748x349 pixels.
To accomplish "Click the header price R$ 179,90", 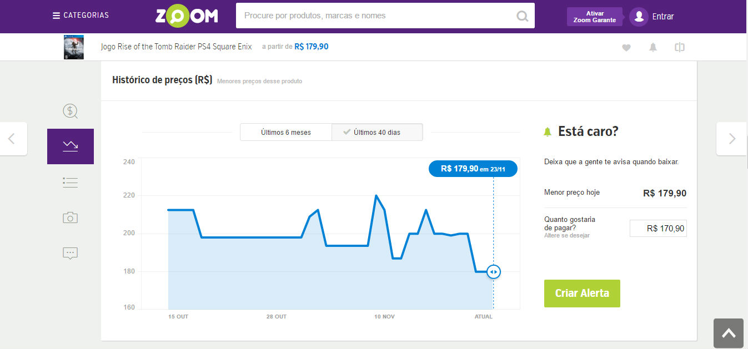I will coord(312,47).
